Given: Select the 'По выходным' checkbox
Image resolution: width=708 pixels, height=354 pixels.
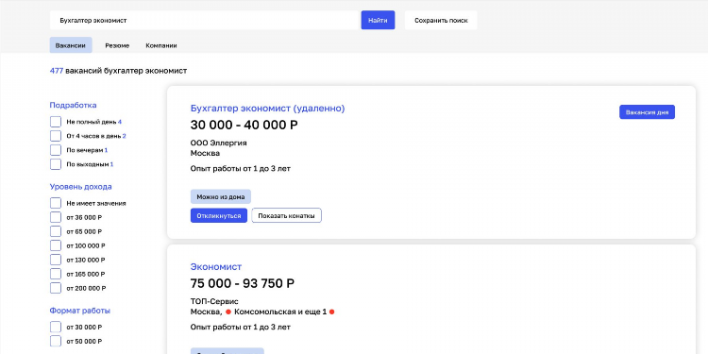Looking at the screenshot, I should [x=56, y=164].
